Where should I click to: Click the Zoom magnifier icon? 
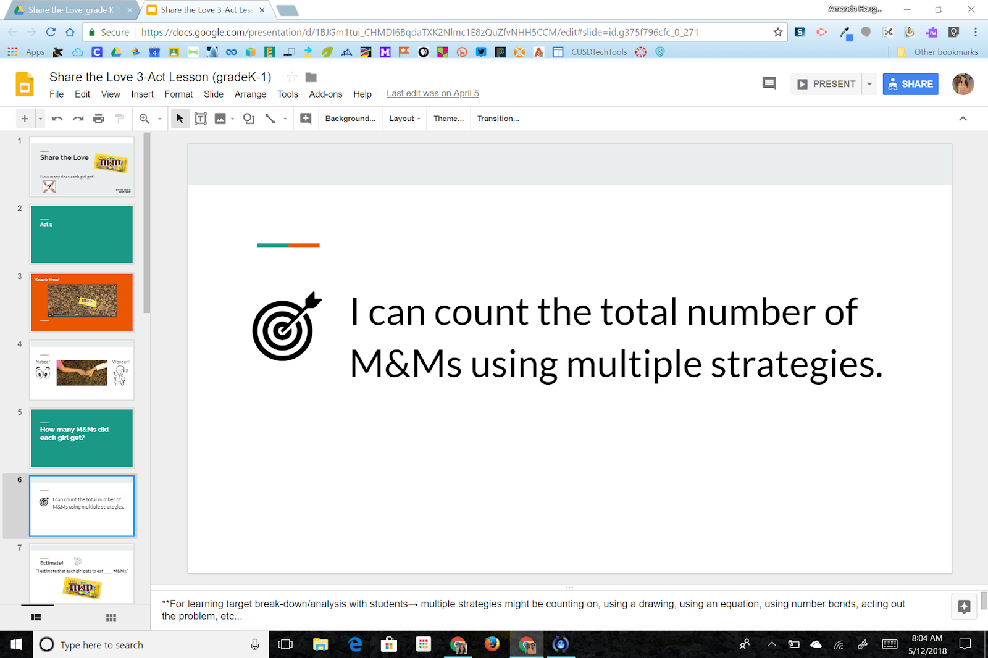[x=144, y=119]
